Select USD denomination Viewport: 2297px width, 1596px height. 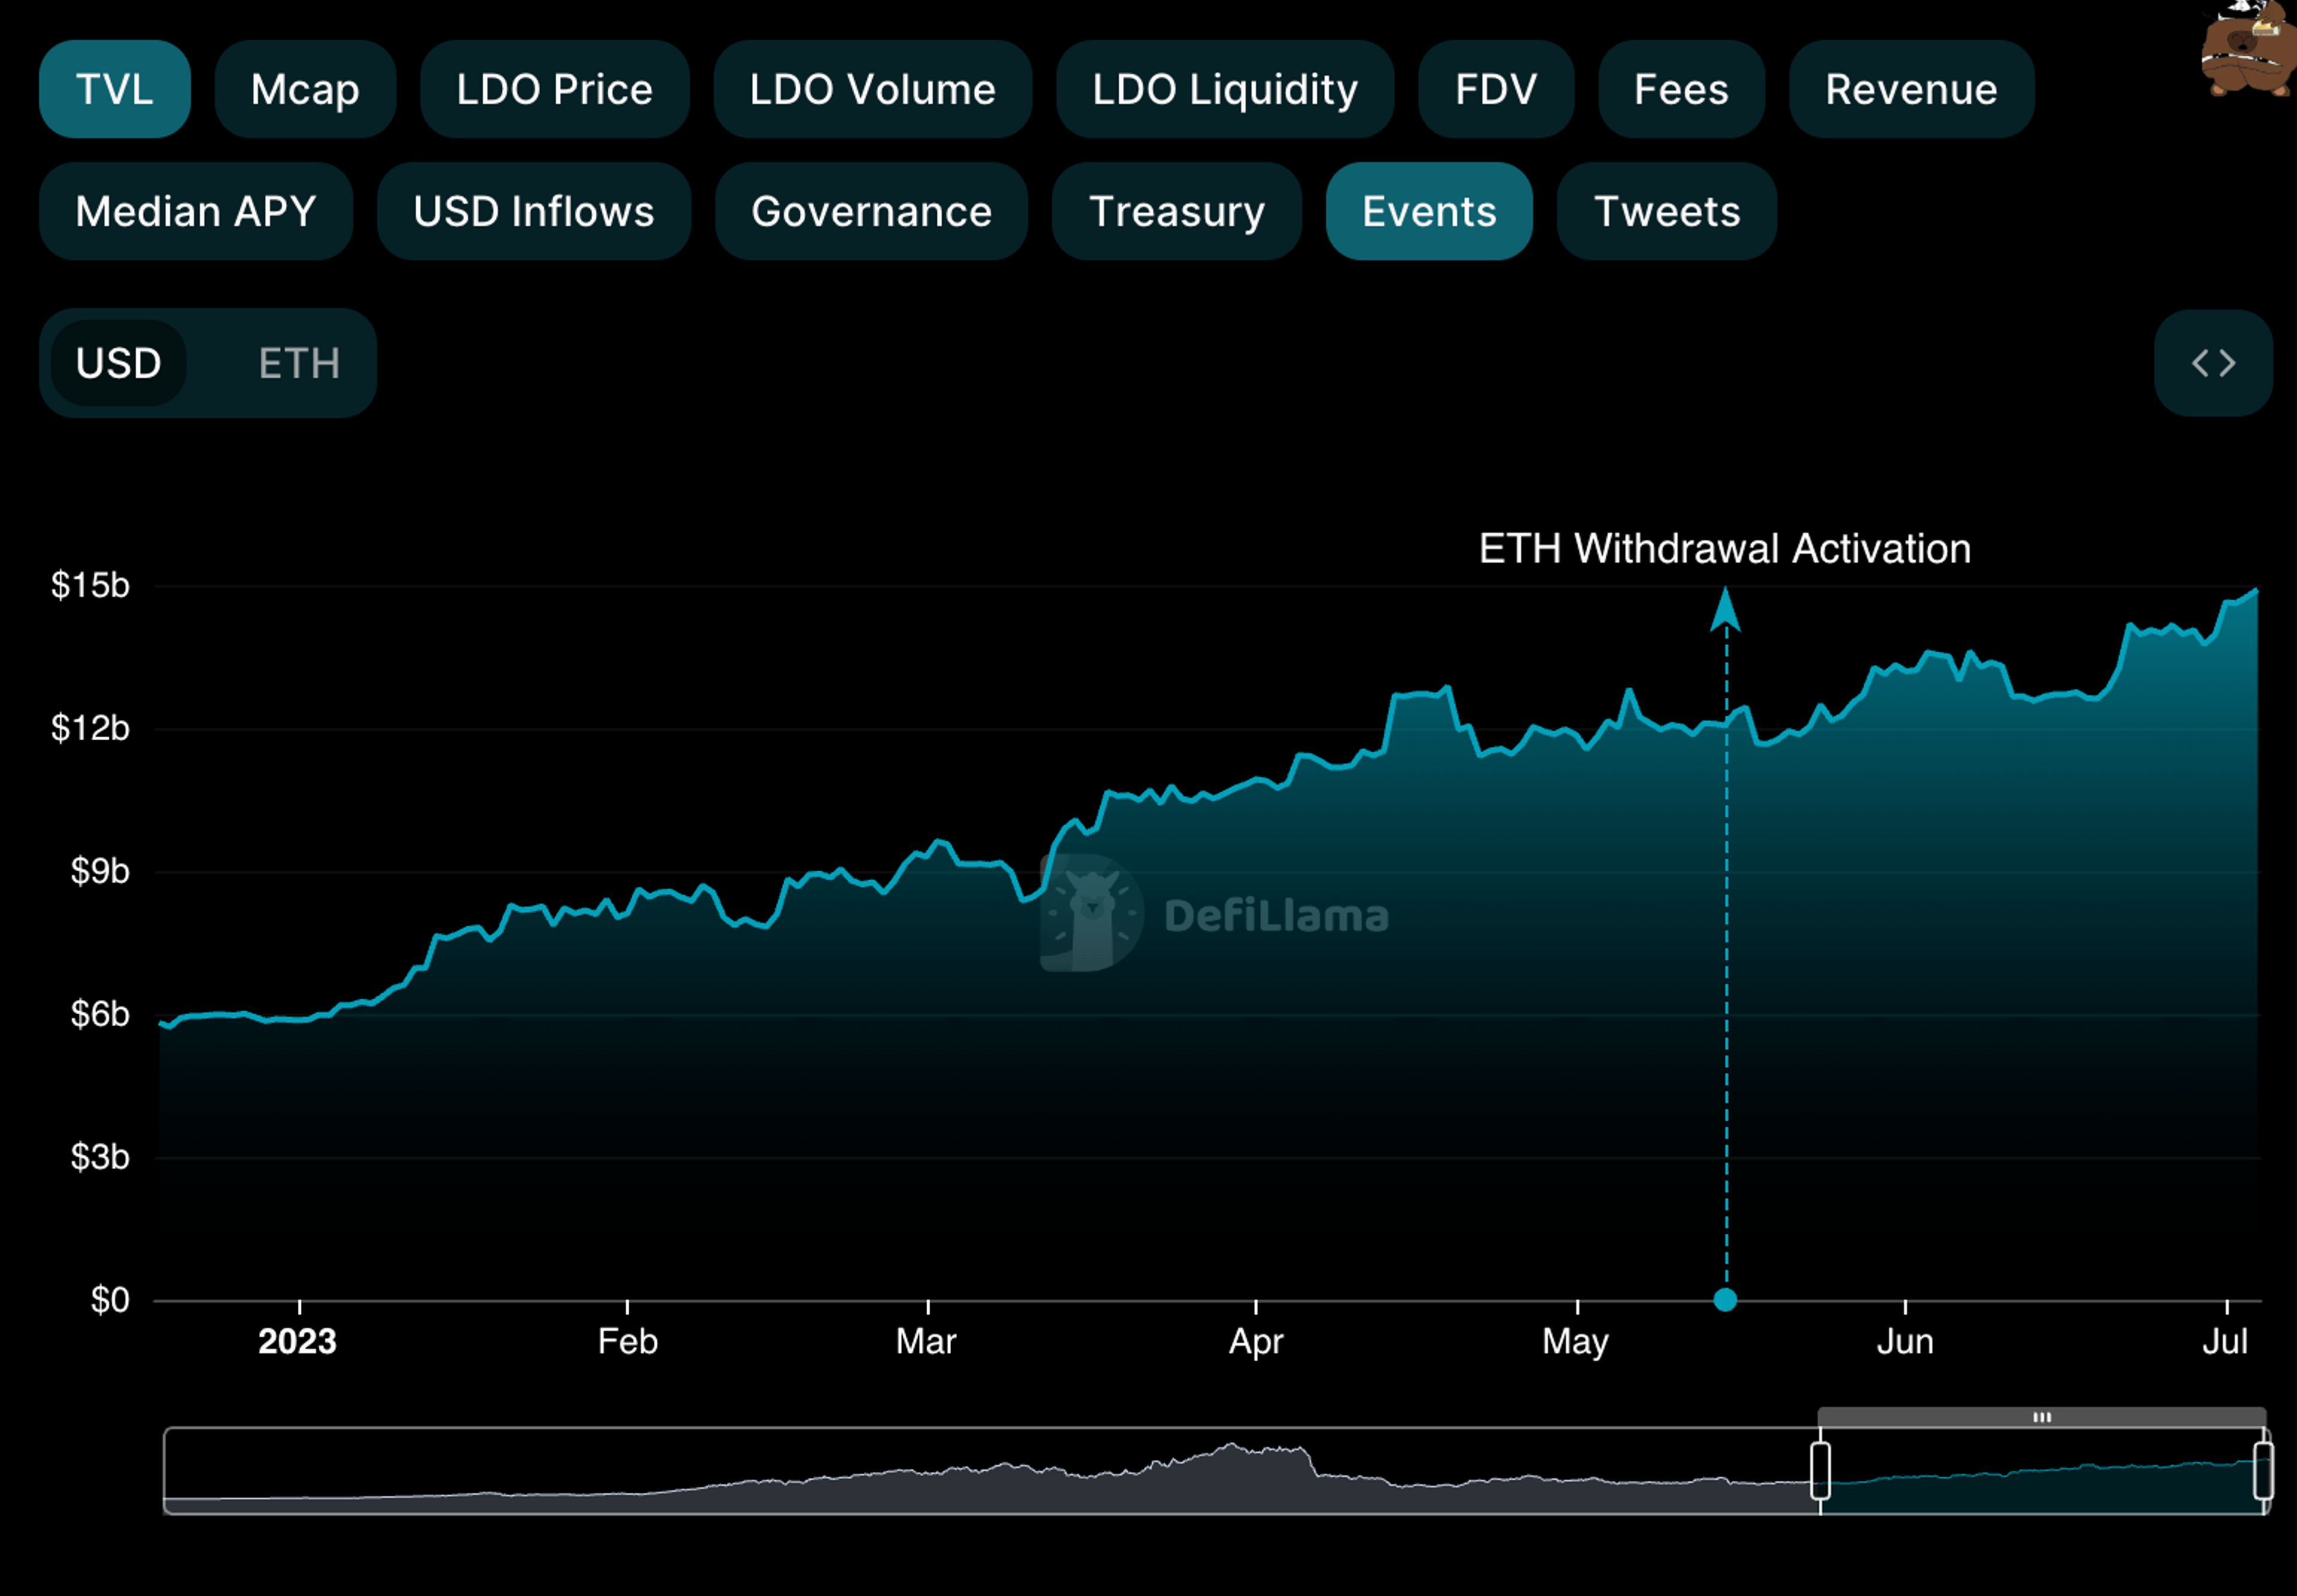(x=118, y=363)
